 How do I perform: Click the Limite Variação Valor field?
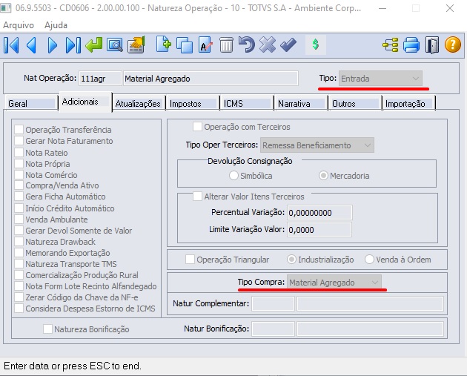pos(319,229)
